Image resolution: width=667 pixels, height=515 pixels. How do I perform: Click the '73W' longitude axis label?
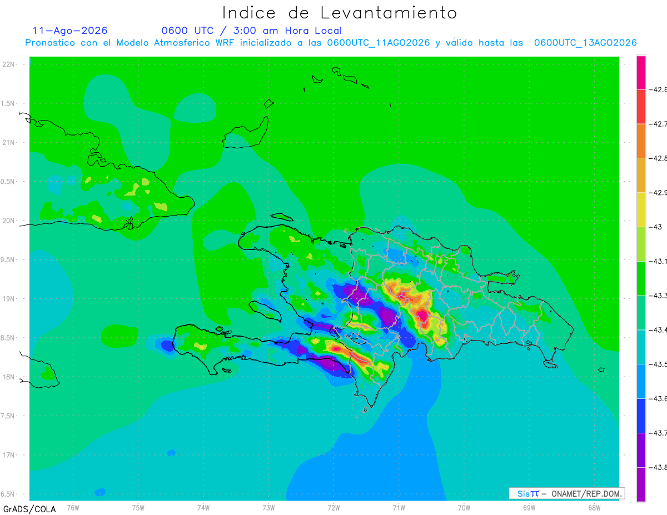[x=268, y=508]
